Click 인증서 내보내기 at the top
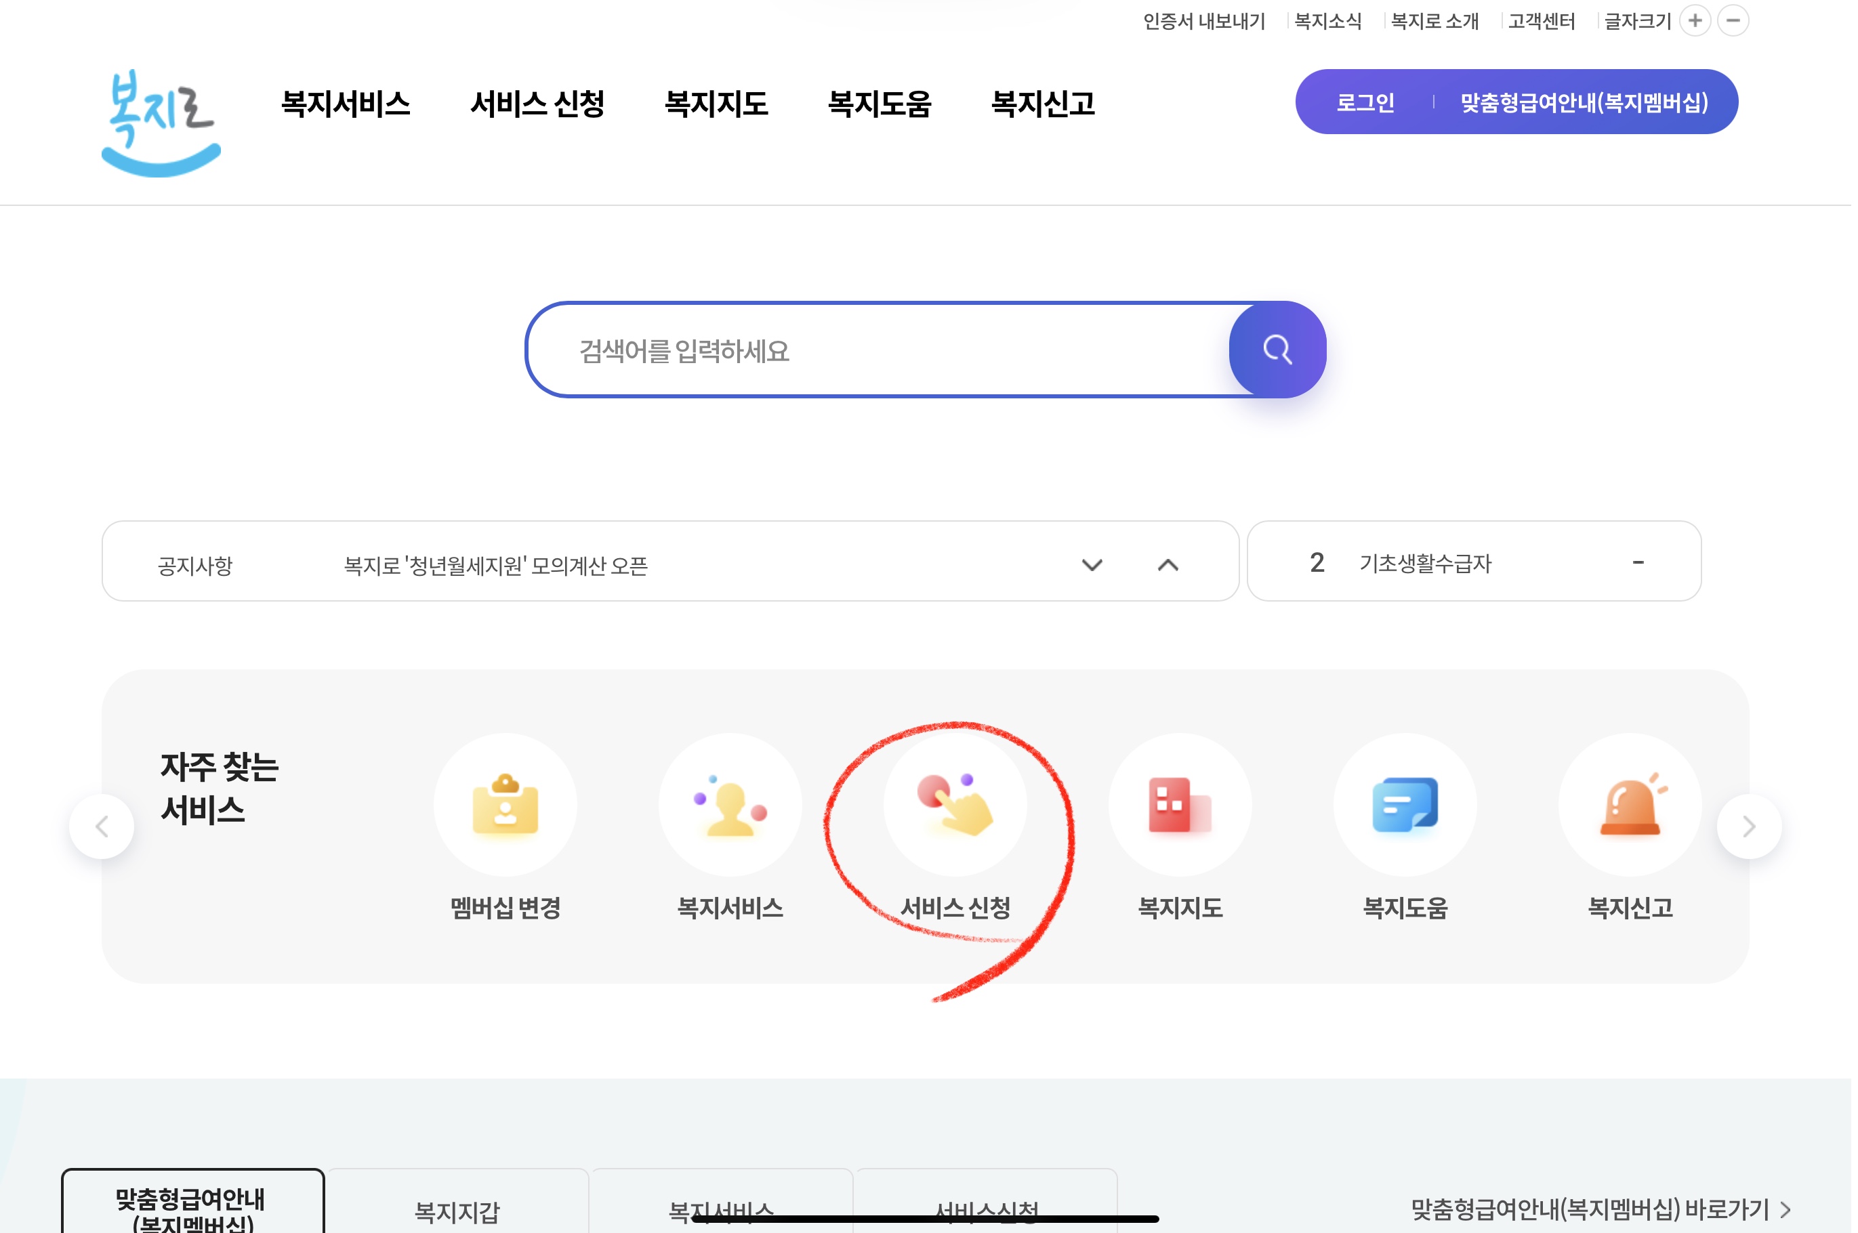 point(1205,21)
